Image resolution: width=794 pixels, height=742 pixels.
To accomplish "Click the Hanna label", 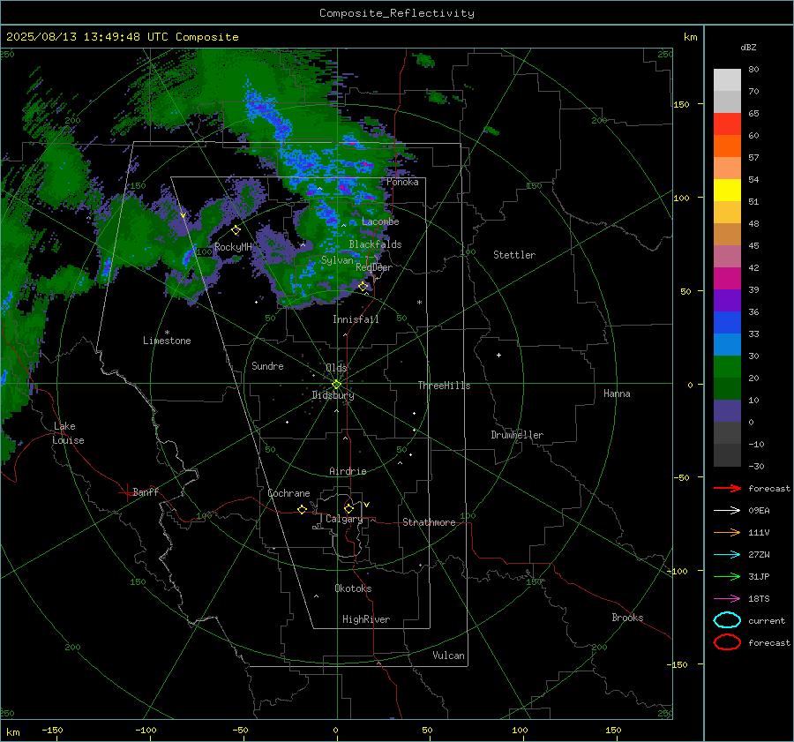I will (x=617, y=393).
